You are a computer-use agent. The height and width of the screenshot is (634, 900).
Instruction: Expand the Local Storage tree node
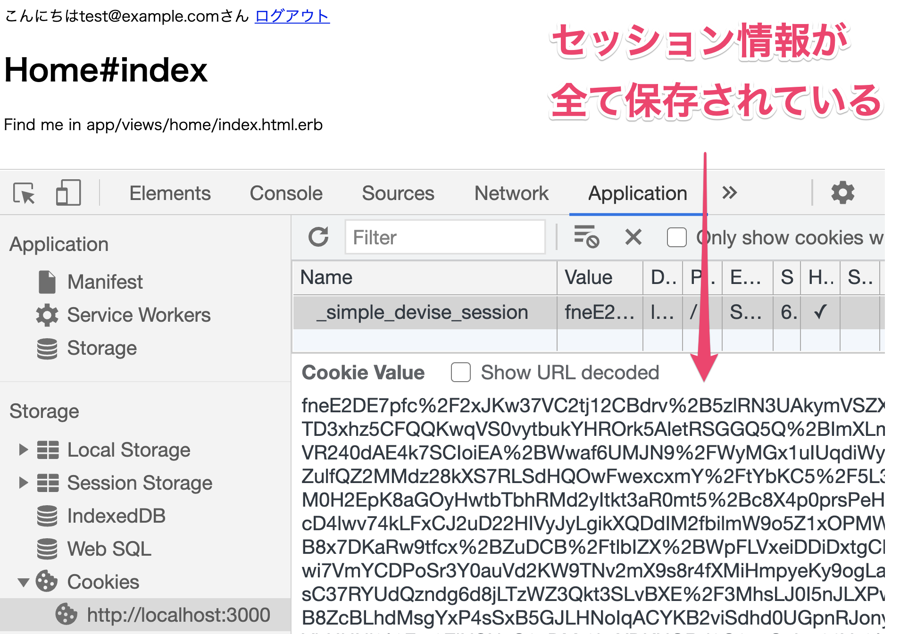click(x=23, y=450)
